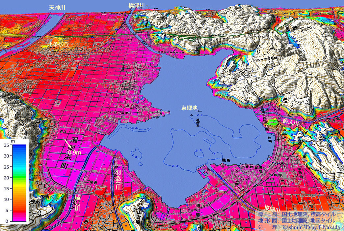
Task: Click the 国土地理院, 地図タイル credit line
Action: [x=308, y=220]
